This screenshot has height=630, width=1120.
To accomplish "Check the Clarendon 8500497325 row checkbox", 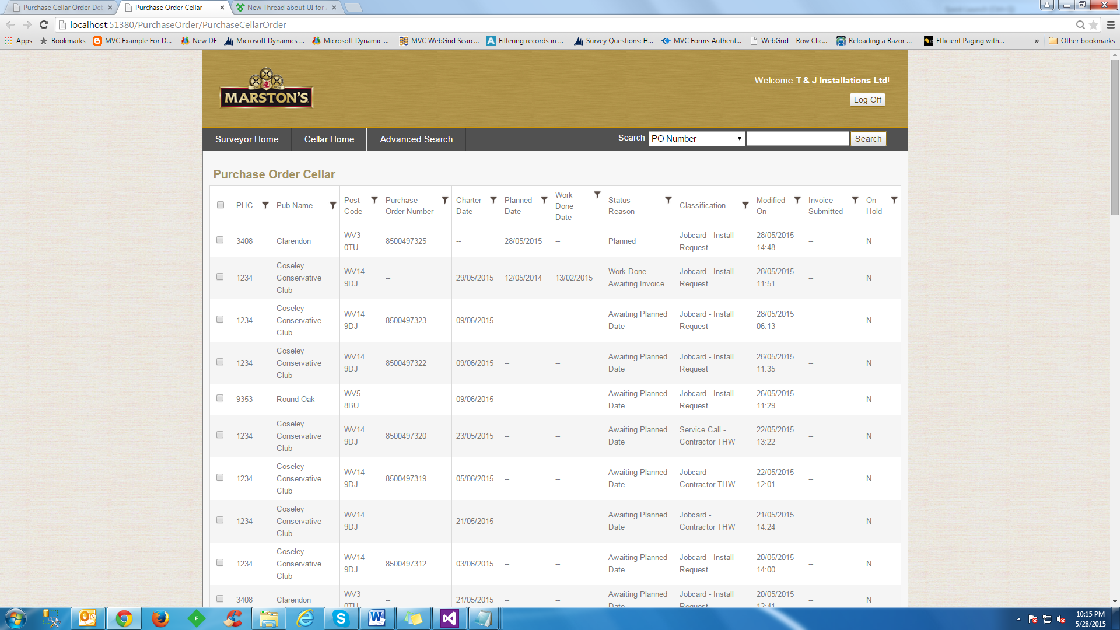I will pos(220,240).
